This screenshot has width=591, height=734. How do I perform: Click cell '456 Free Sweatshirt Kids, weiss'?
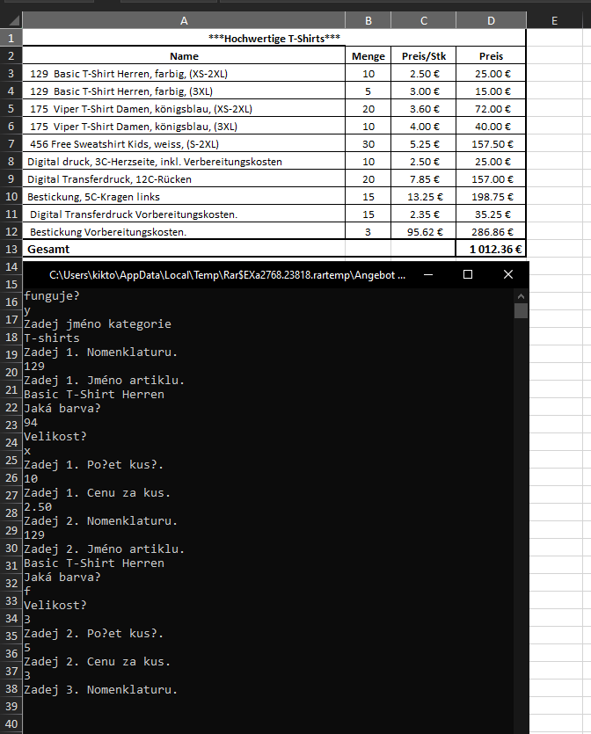[184, 143]
